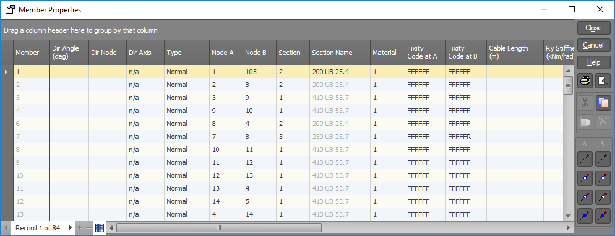Image resolution: width=615 pixels, height=236 pixels.
Task: Apply white-circle release icon in column A
Action: point(585,197)
